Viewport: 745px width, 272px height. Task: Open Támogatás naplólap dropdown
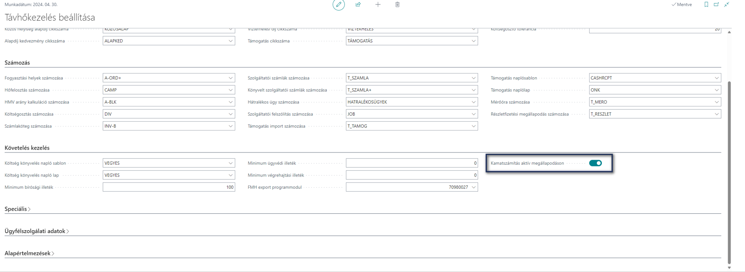[717, 90]
